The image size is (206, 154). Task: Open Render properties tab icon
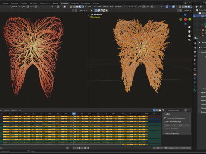[x=195, y=48]
